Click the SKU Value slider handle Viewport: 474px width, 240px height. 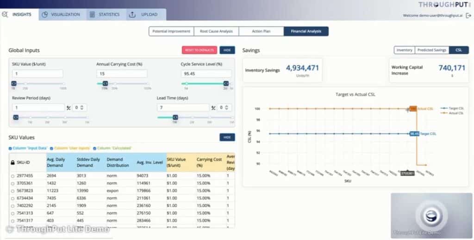14,84
